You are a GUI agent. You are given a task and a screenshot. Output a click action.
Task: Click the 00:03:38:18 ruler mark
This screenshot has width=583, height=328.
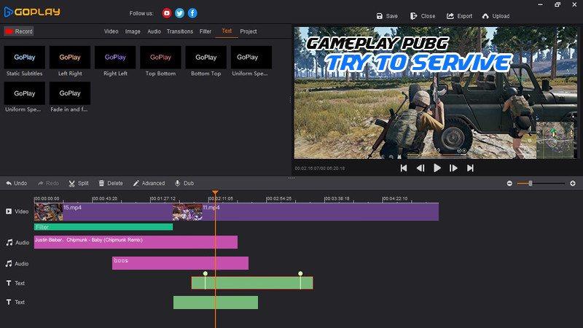337,198
